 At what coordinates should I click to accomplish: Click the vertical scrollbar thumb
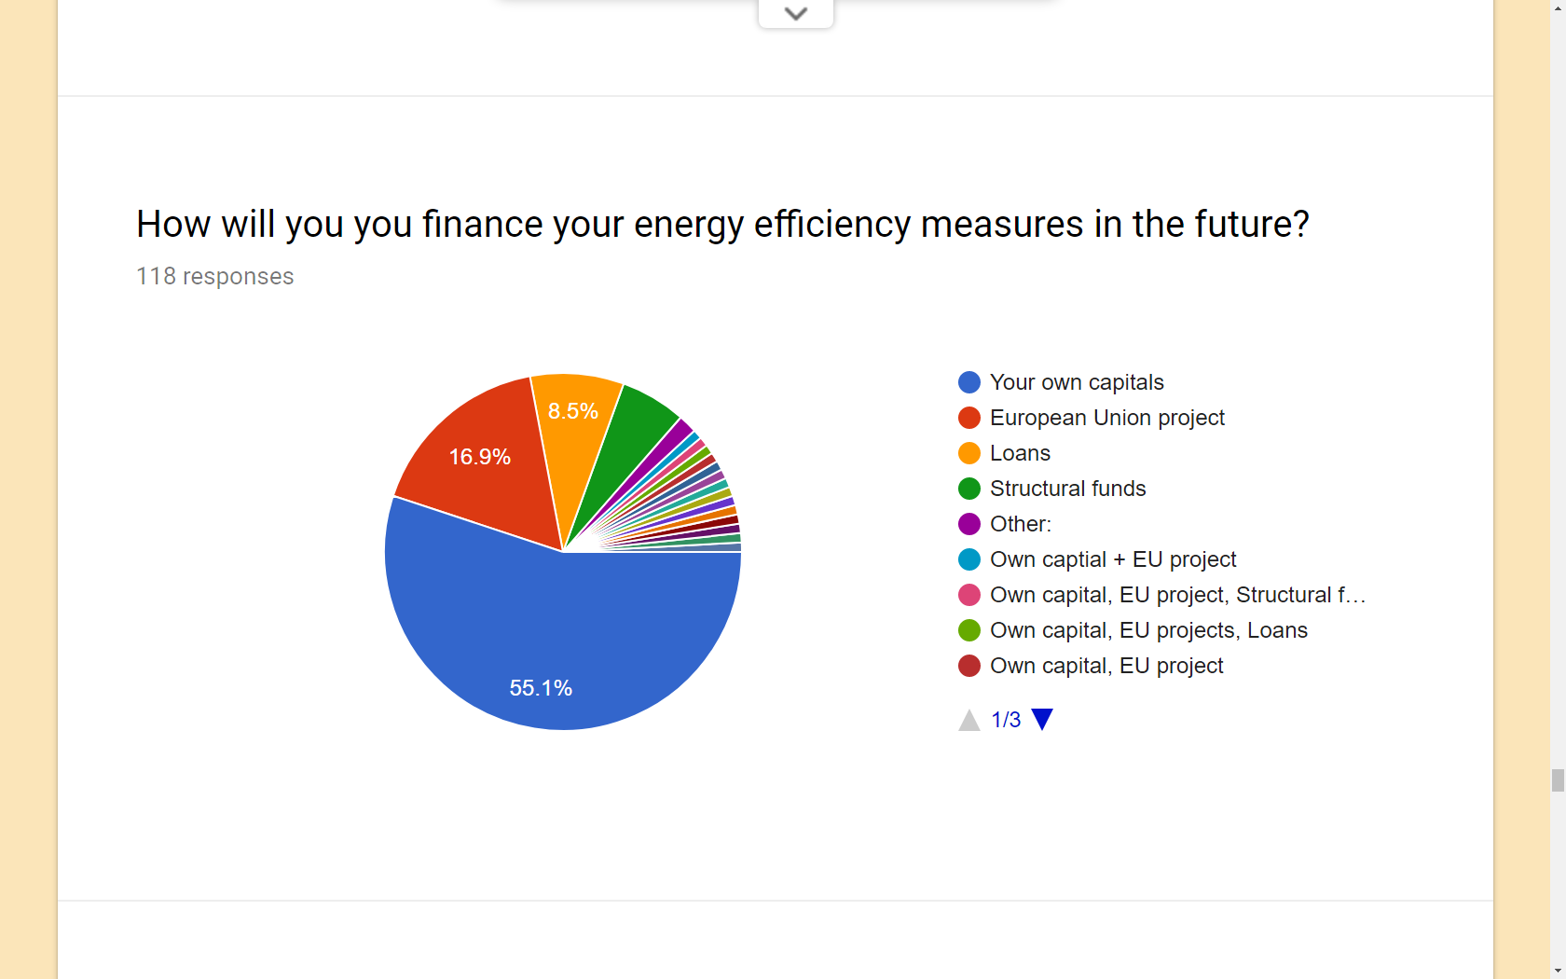click(x=1558, y=779)
